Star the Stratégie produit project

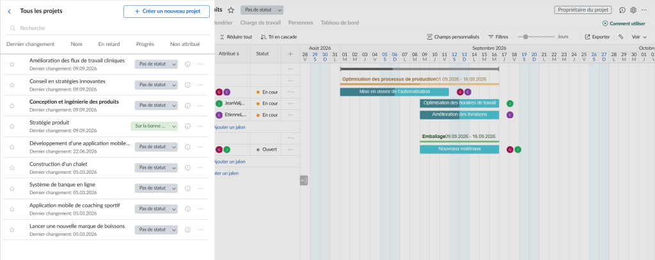point(12,126)
